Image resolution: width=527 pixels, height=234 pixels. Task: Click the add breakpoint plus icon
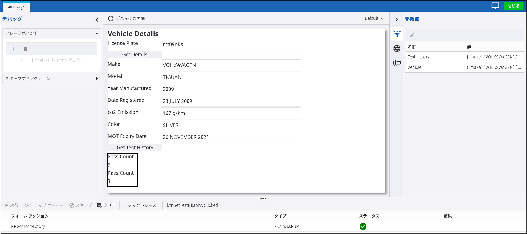tap(13, 49)
